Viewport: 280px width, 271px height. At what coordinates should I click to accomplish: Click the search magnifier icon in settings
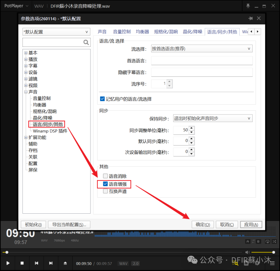86,43
